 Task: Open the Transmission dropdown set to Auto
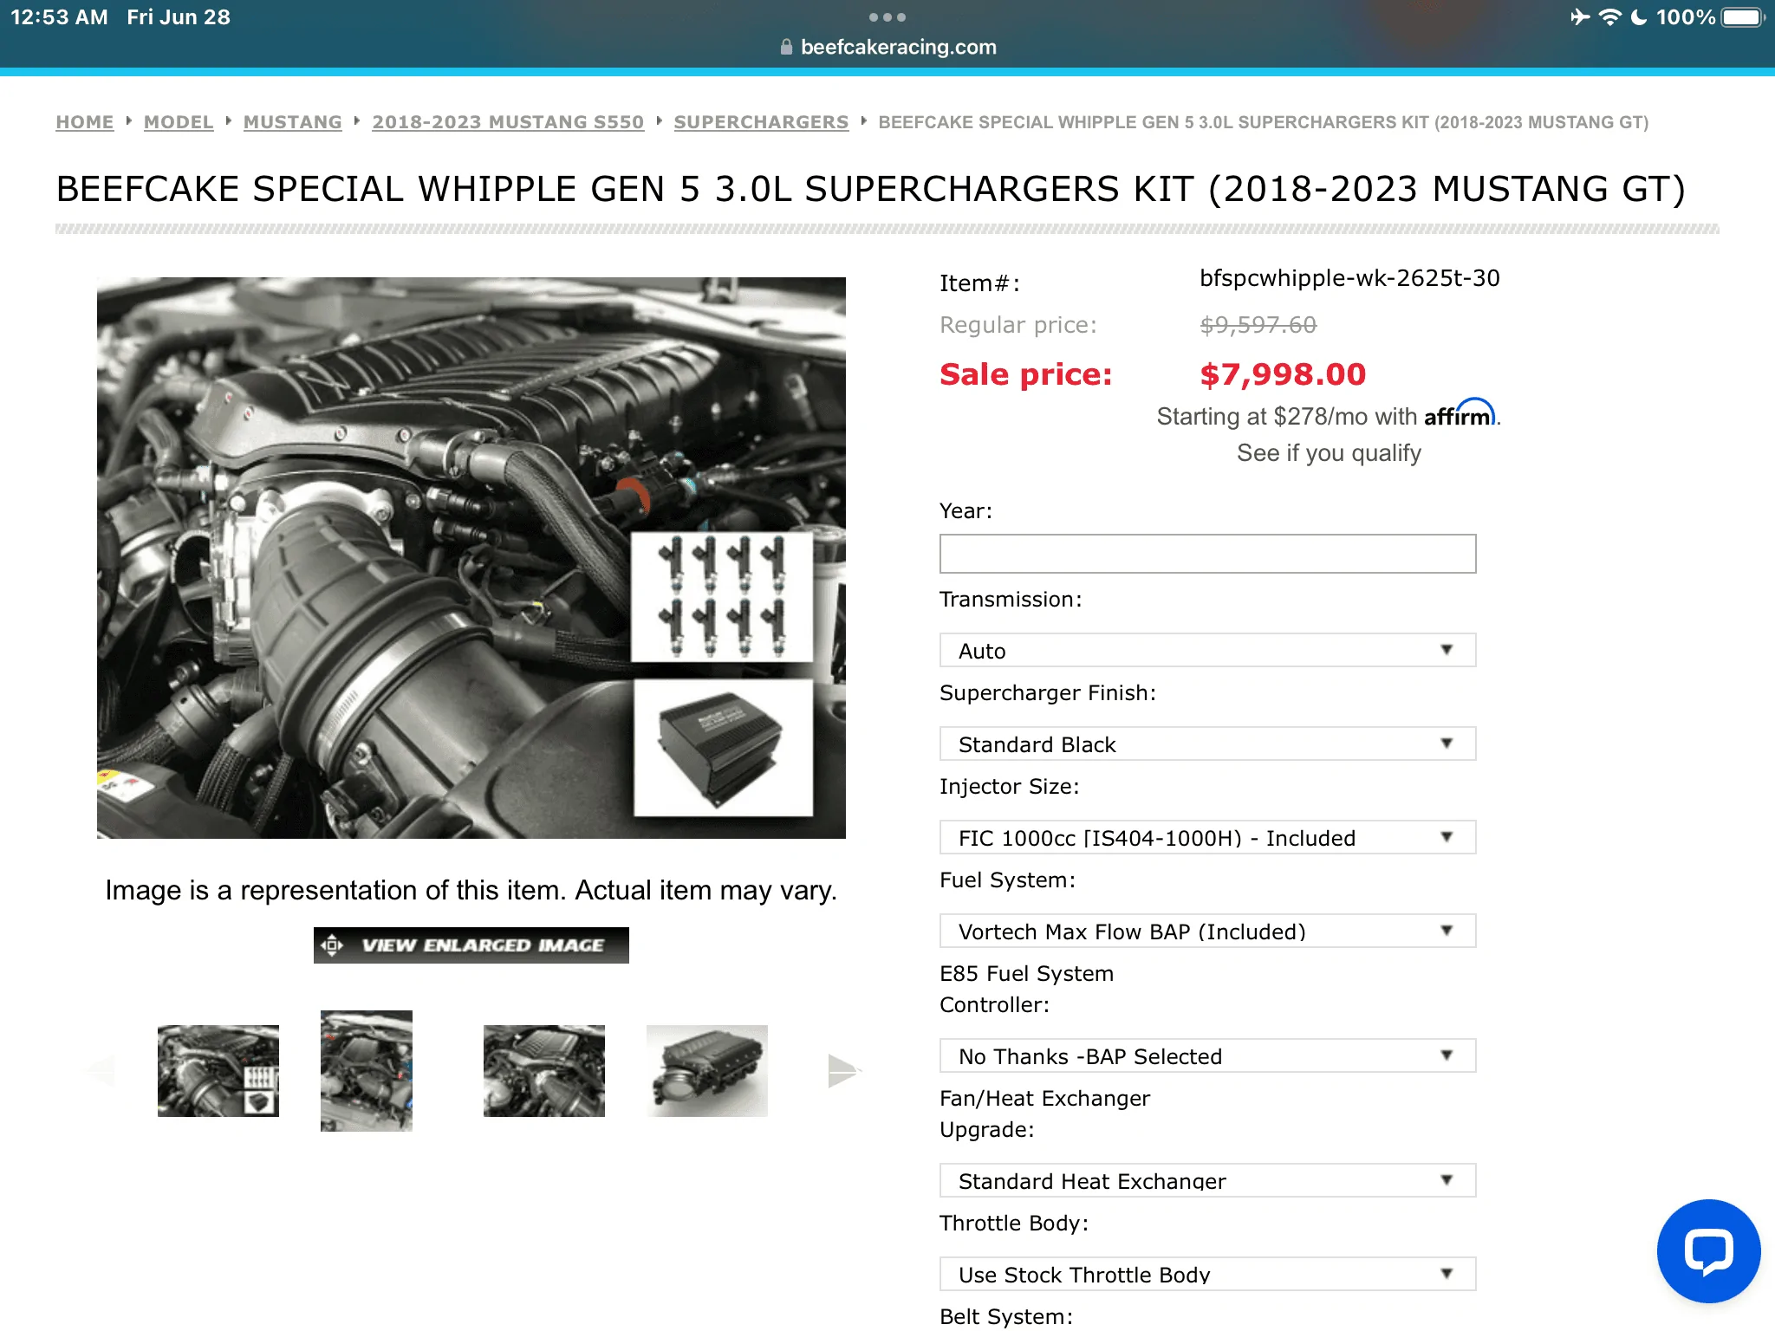(1207, 650)
